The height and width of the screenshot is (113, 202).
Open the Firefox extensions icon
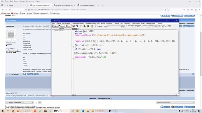pyautogui.click(x=196, y=10)
